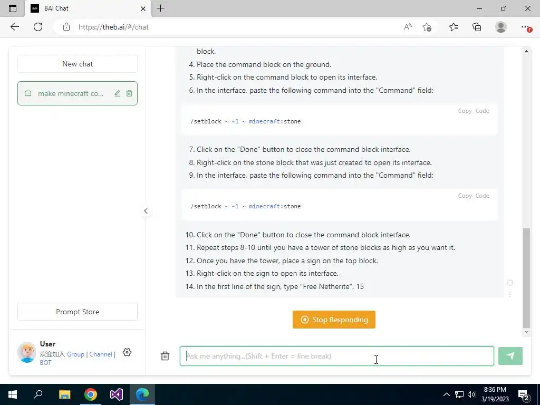Open the taskbar clock and date
The height and width of the screenshot is (405, 540).
click(495, 394)
